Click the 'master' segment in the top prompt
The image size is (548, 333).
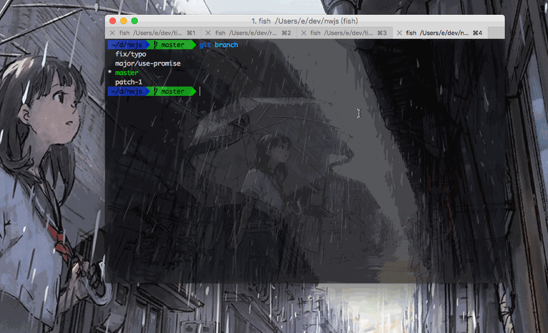pyautogui.click(x=172, y=45)
